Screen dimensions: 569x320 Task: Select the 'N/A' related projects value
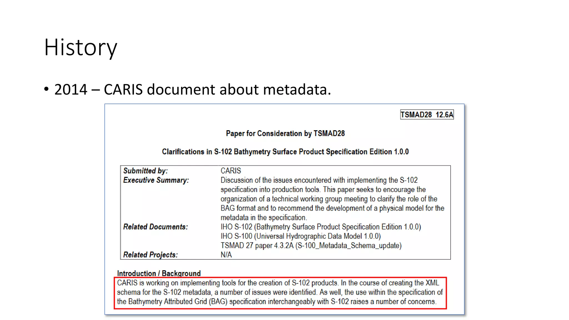pos(226,255)
